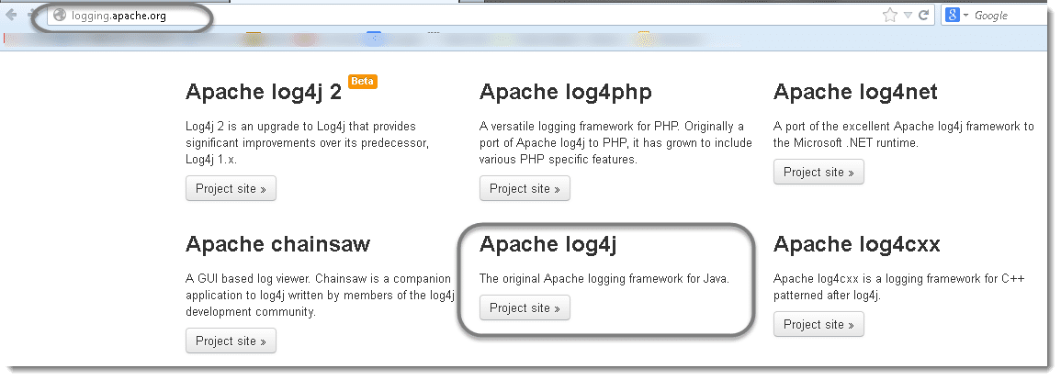Viewport: 1061px width, 380px height.
Task: Open the Apache chainsaw Project site
Action: tap(231, 341)
